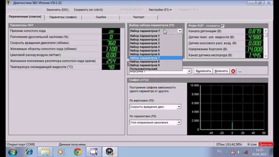Click the taskbar clock showing 11:25
Screen dimensions: 279x157
[259, 152]
